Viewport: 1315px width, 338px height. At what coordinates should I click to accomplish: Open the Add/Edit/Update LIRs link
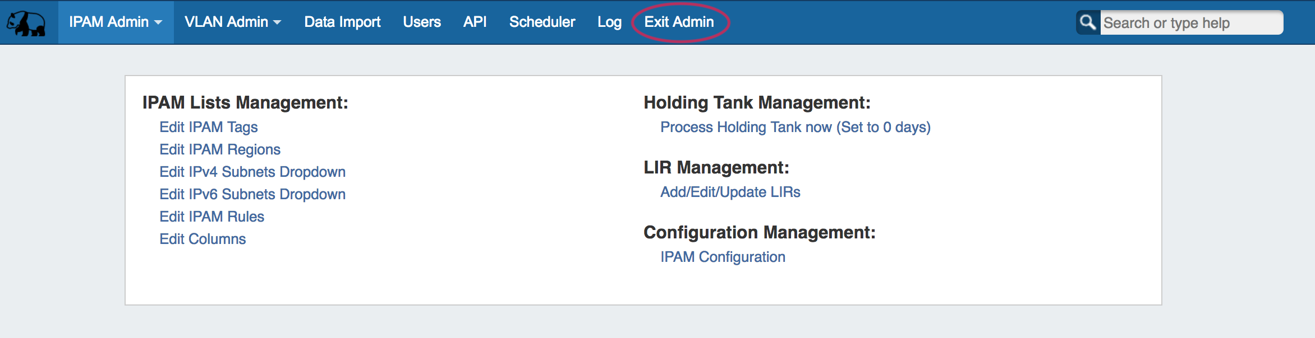tap(730, 192)
